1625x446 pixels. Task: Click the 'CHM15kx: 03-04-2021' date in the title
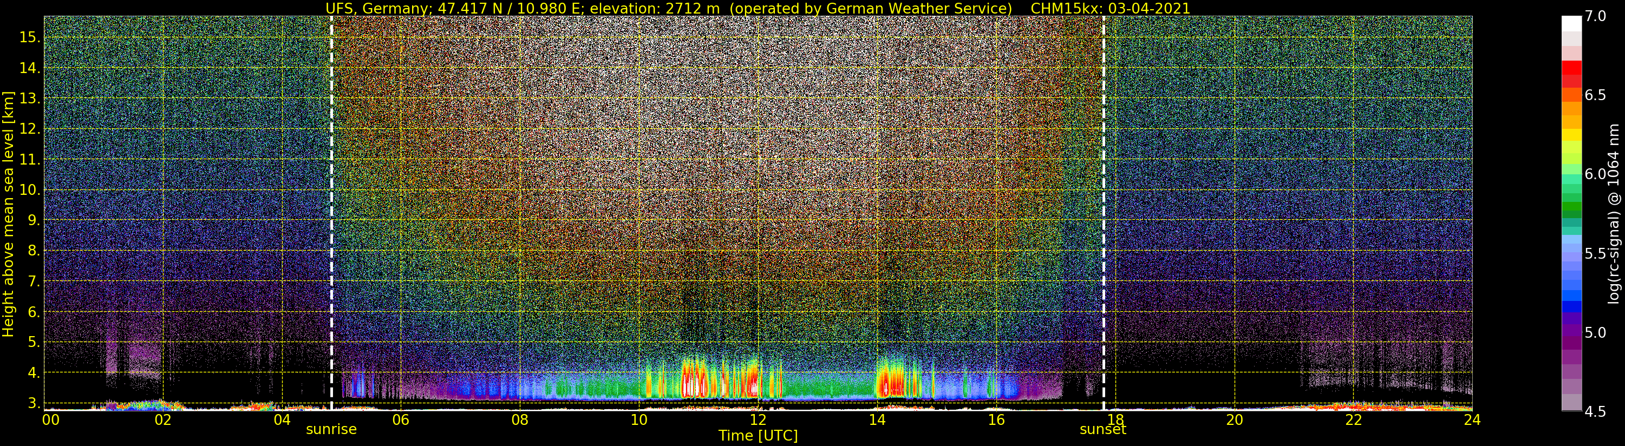tap(1110, 8)
